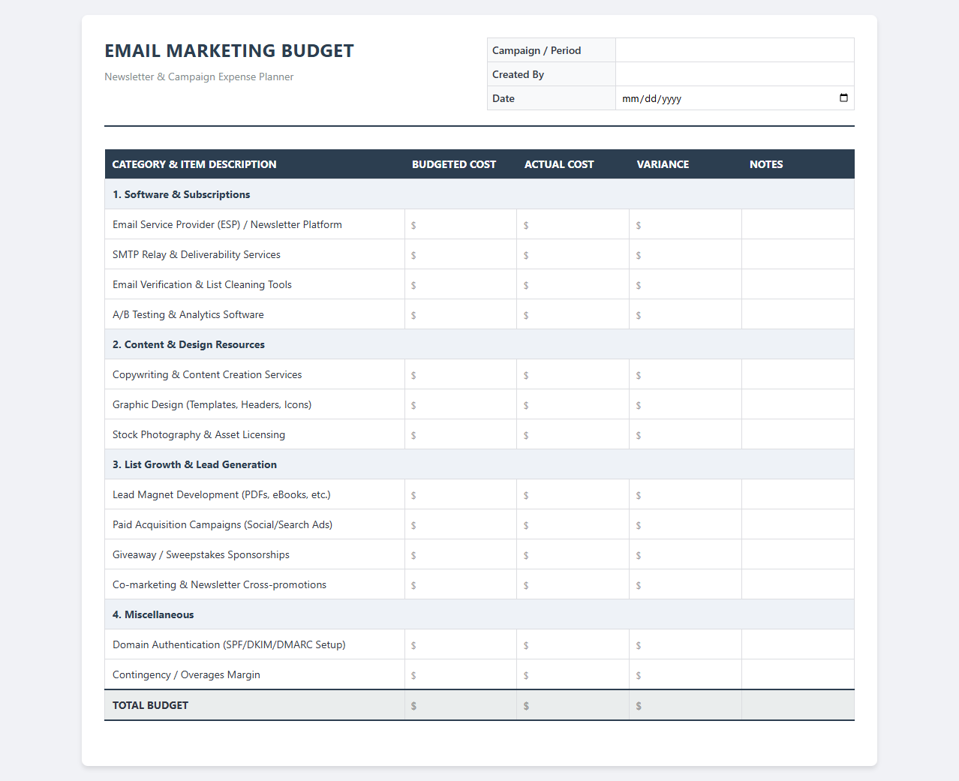This screenshot has width=959, height=781.
Task: Click Budgeted Cost for SMTP Relay & Deliverability
Action: [x=461, y=254]
